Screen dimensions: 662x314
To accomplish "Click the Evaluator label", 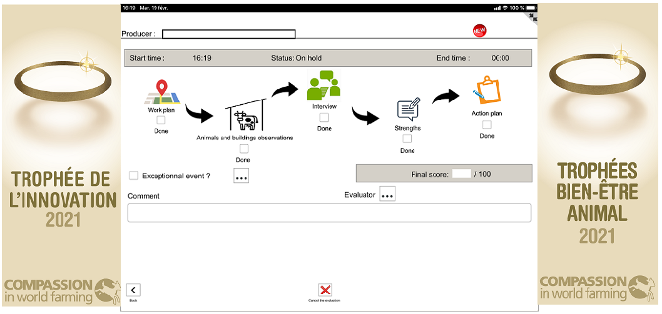I will tap(360, 195).
